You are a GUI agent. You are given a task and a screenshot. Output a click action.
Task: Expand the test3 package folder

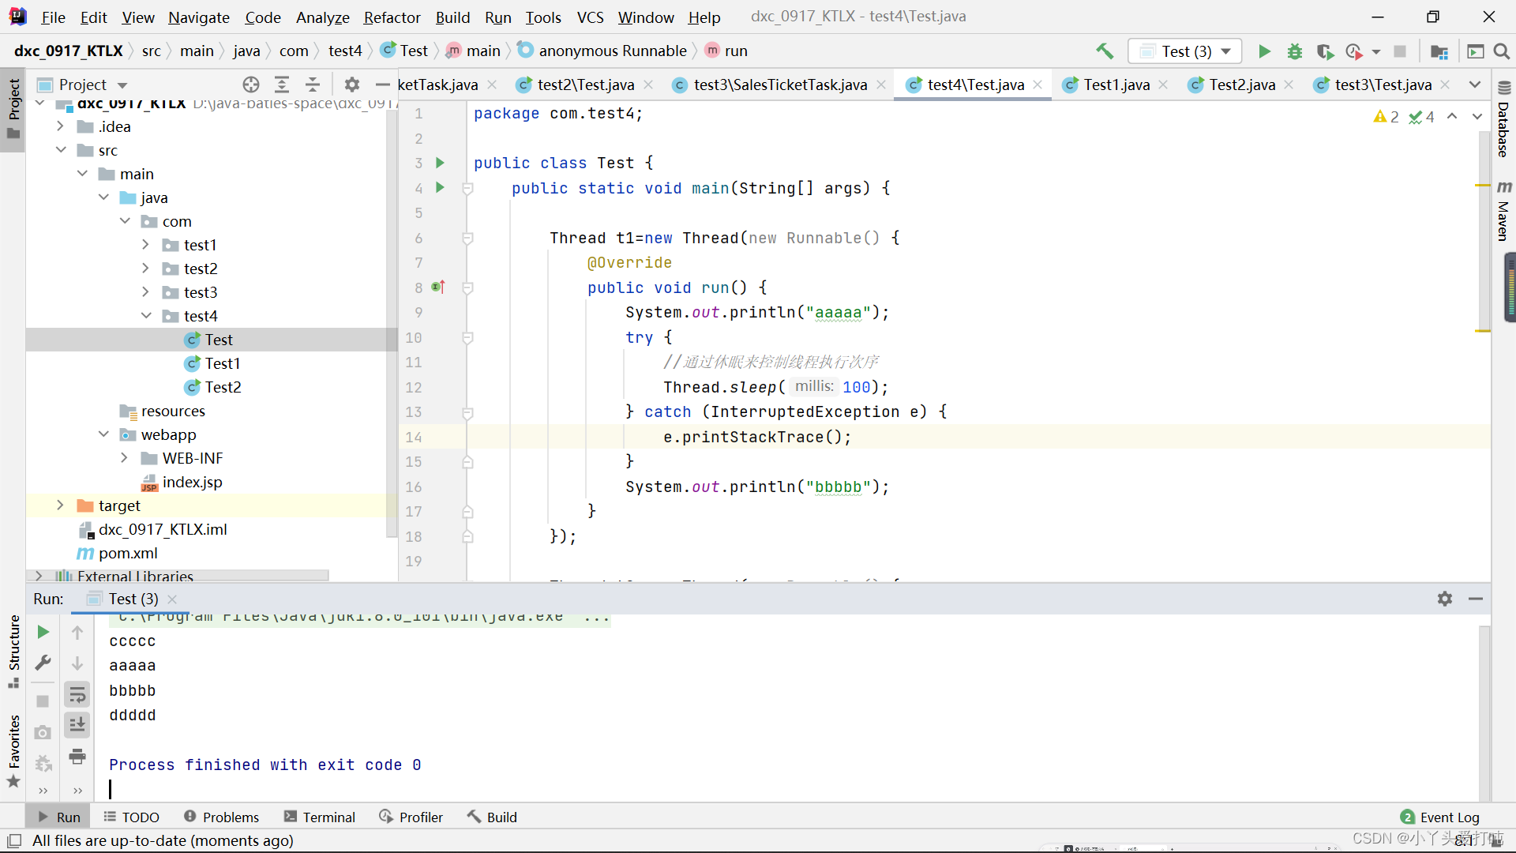[x=145, y=292]
